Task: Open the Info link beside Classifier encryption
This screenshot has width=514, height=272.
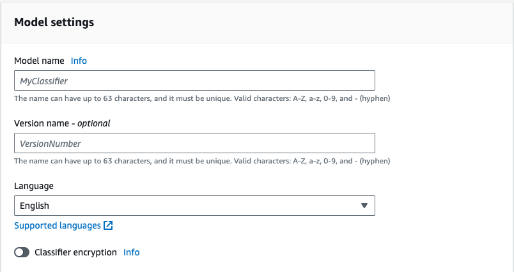Action: tap(131, 252)
